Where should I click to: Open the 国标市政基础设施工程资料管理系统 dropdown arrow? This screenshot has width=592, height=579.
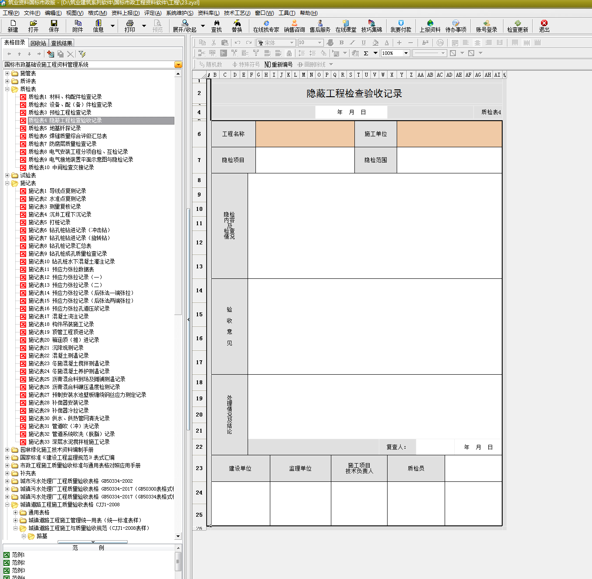coord(178,64)
